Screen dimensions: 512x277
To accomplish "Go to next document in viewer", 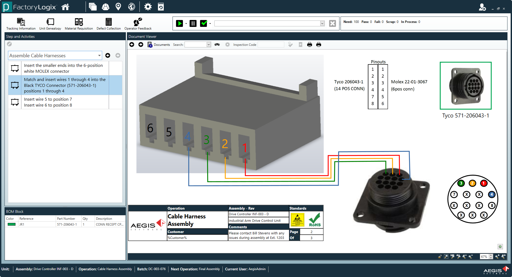I will click(141, 44).
